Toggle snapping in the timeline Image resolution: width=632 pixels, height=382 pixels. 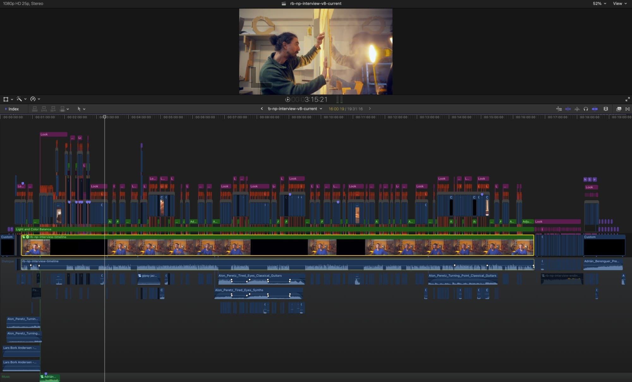(x=595, y=109)
